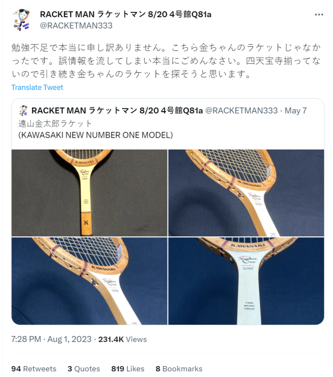
Task: Open top-right racket throat photo
Action: [x=246, y=193]
